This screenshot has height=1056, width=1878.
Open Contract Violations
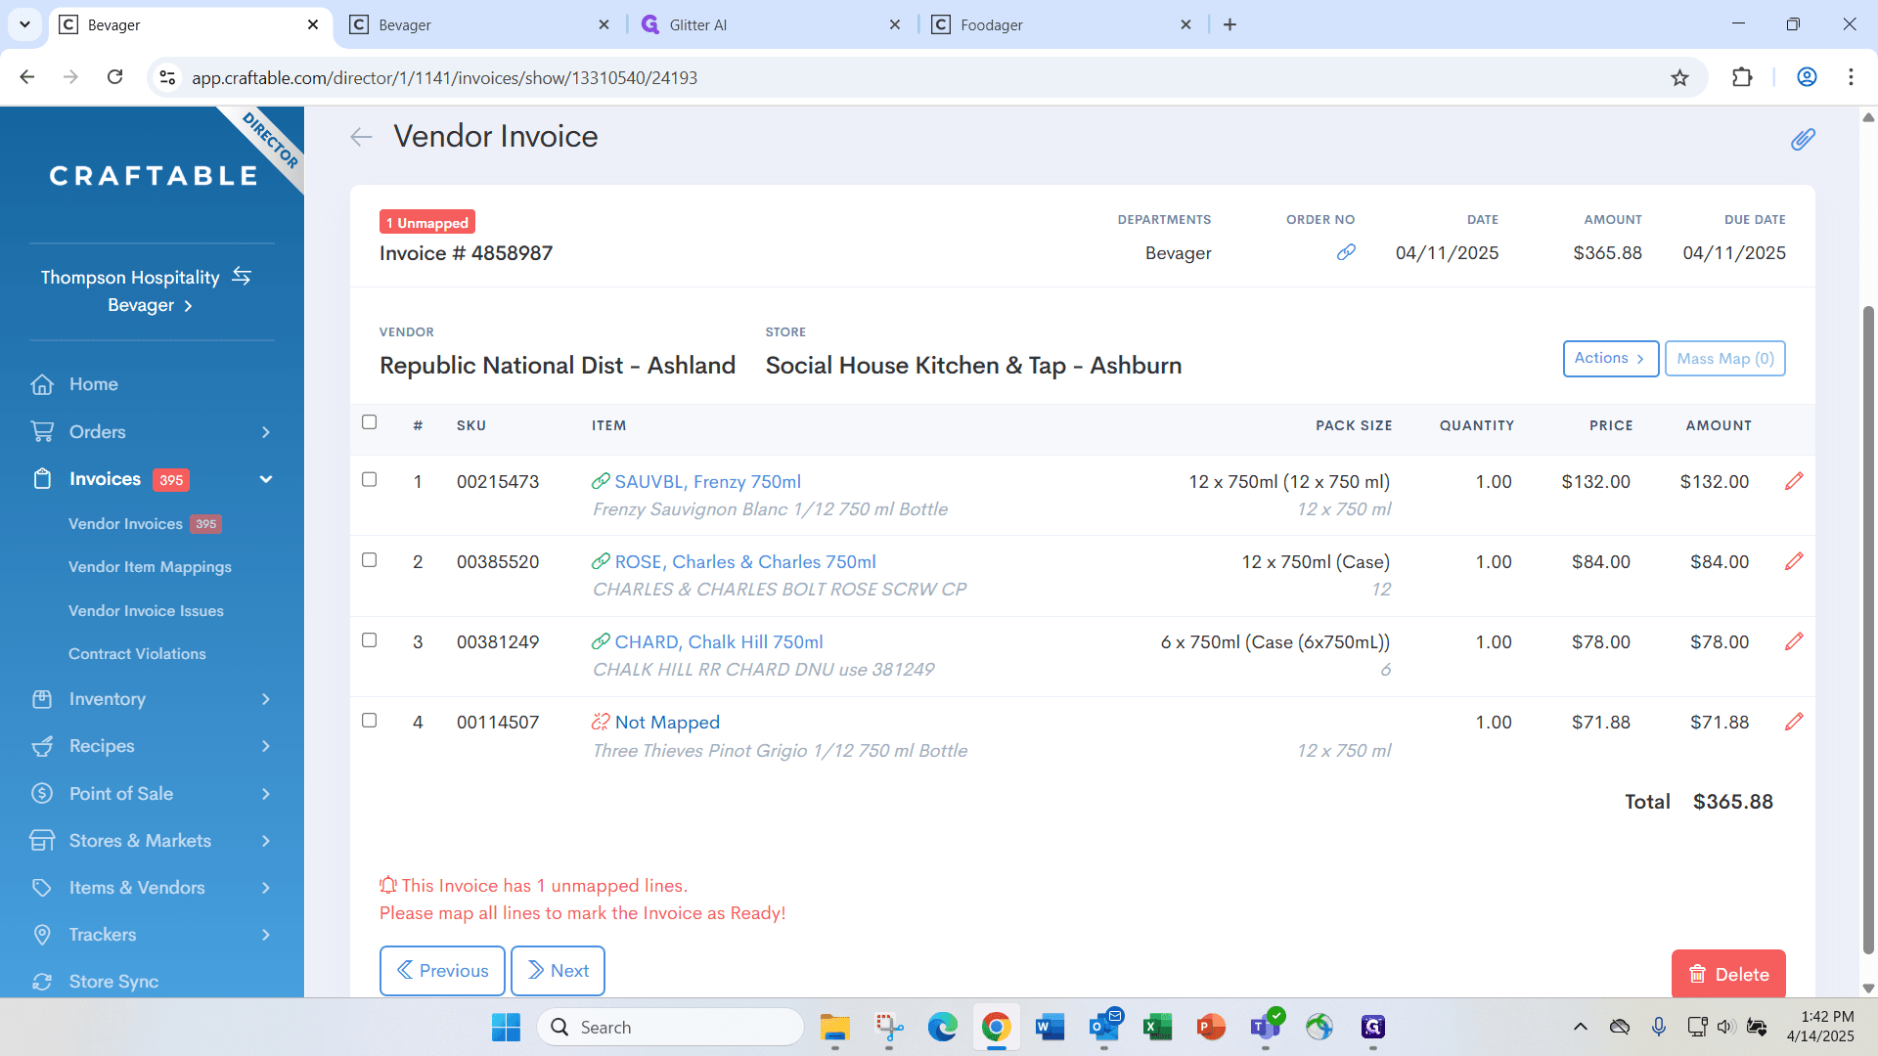137,654
